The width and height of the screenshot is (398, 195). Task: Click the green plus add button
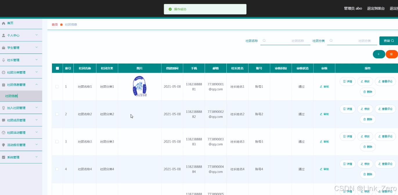[x=379, y=54]
